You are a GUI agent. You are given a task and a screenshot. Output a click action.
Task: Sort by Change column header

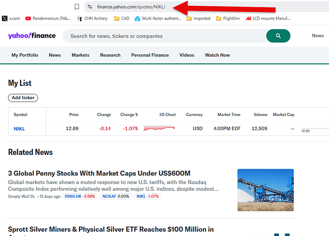pos(104,114)
